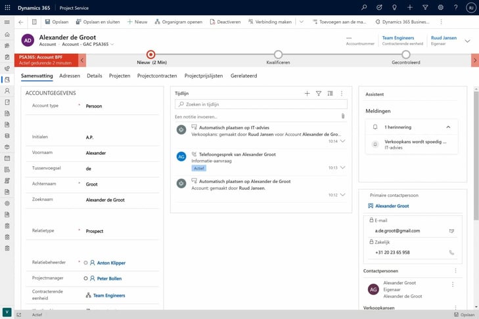Open the timeline more options dots
This screenshot has height=319, width=479.
[342, 93]
